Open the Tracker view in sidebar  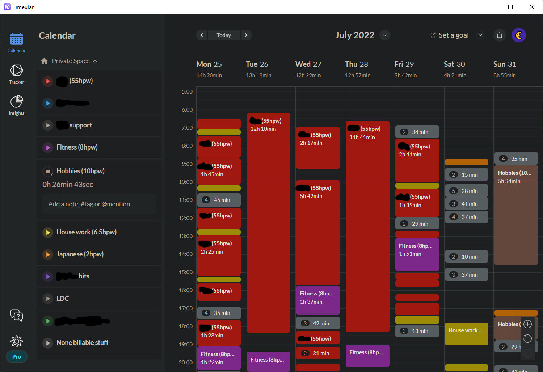17,74
